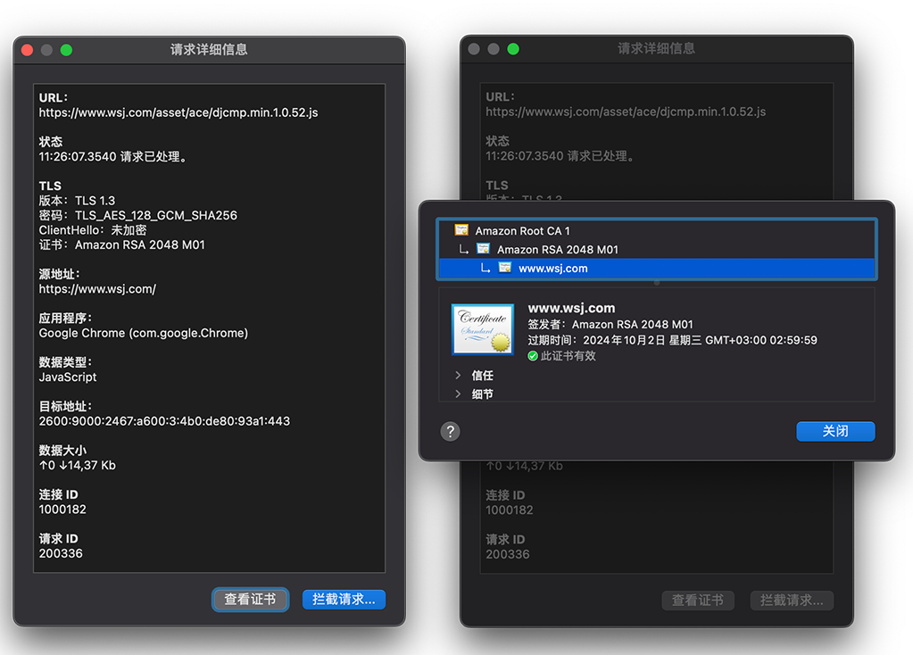
Task: Click connection ID 1000182 in left window
Action: click(x=62, y=510)
